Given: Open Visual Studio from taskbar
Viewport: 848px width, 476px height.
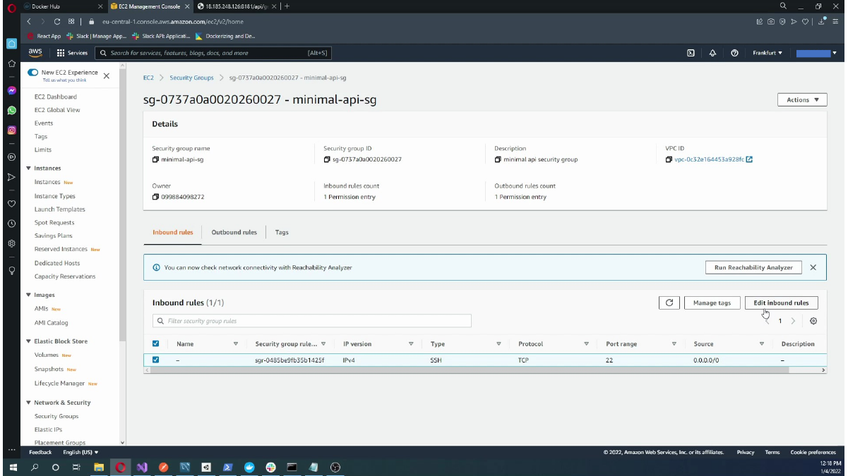Looking at the screenshot, I should tap(141, 467).
